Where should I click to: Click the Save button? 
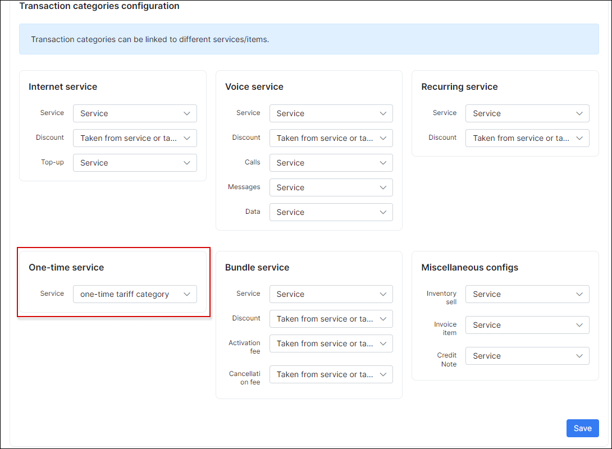pos(582,428)
